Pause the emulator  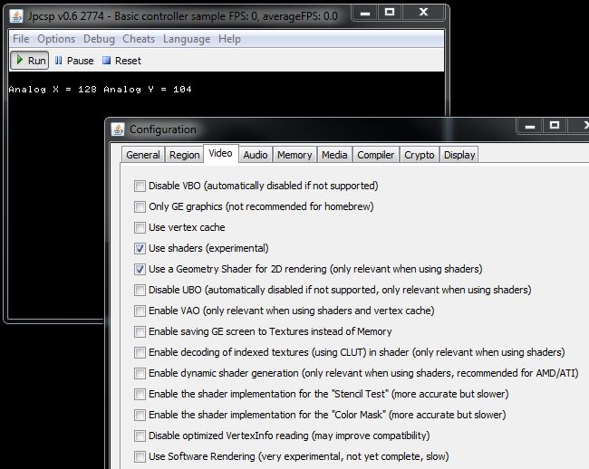click(73, 61)
